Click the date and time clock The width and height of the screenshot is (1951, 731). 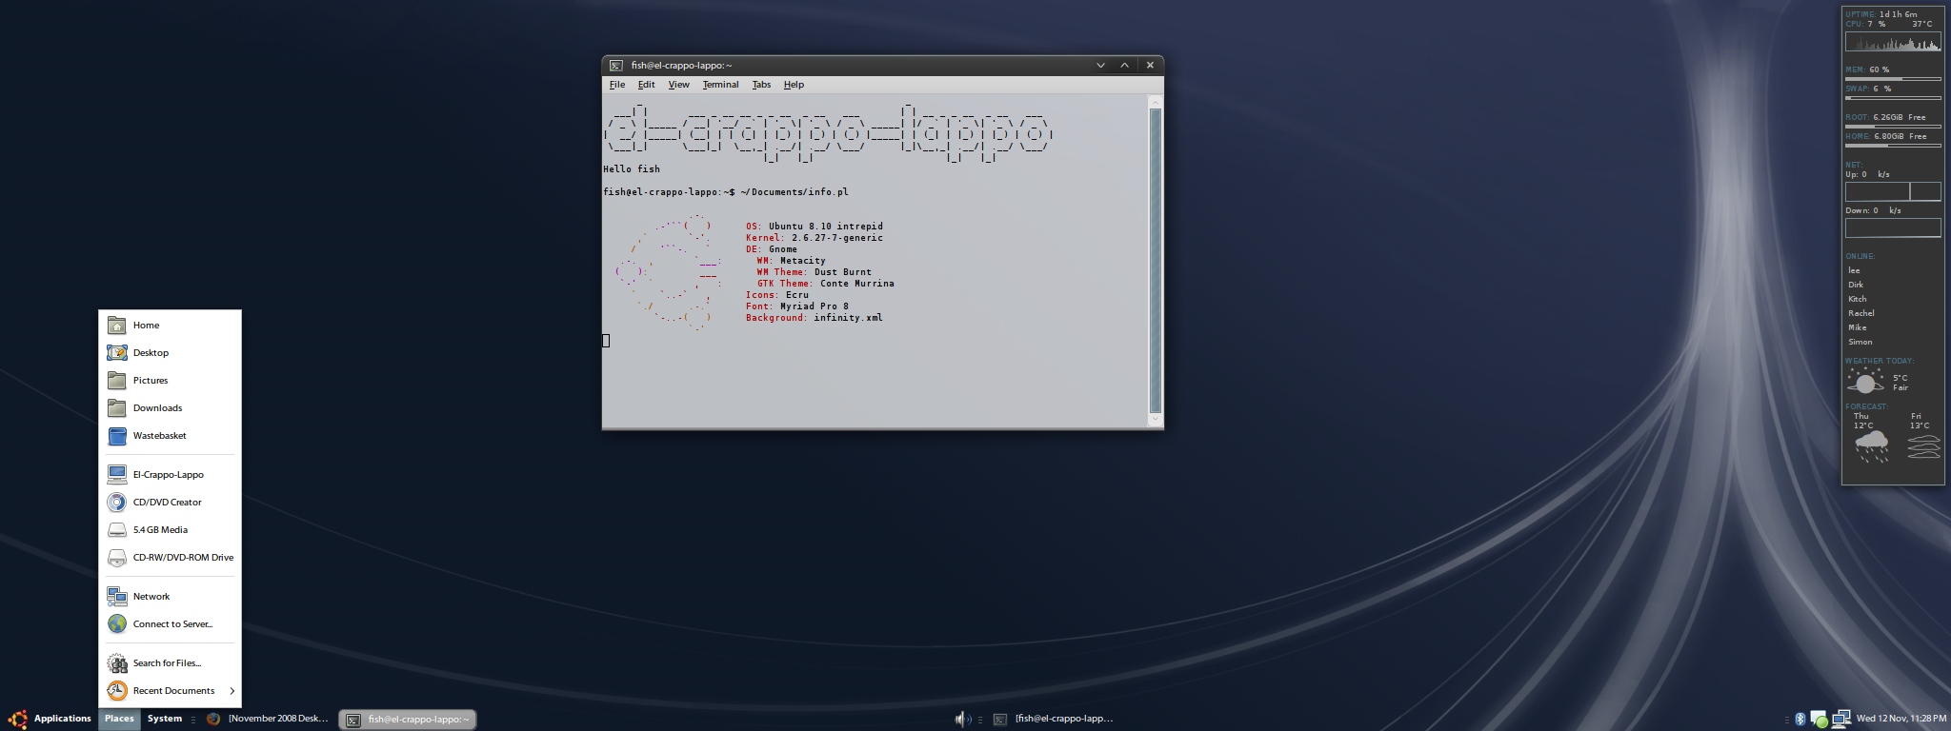coord(1901,719)
